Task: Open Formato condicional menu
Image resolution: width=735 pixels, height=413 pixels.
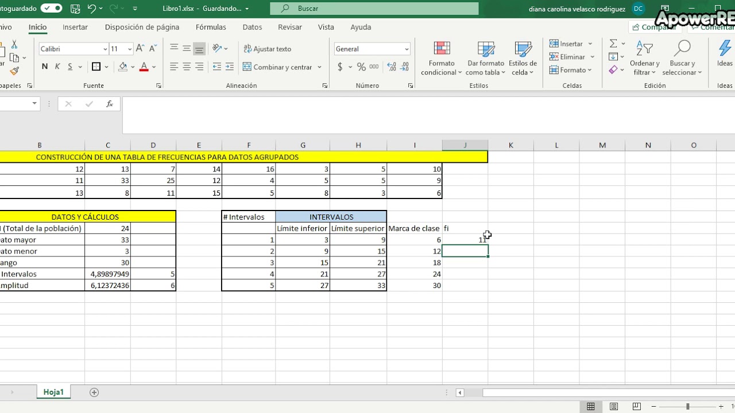Action: 442,59
